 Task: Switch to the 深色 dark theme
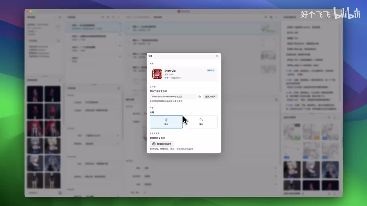tap(201, 122)
